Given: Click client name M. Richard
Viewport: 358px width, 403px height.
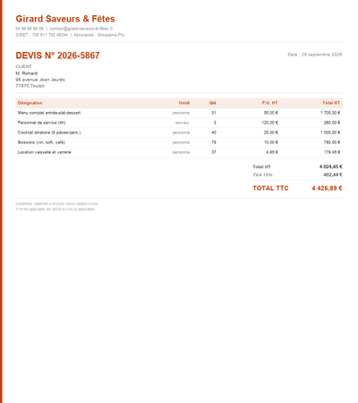Looking at the screenshot, I should click(x=27, y=73).
